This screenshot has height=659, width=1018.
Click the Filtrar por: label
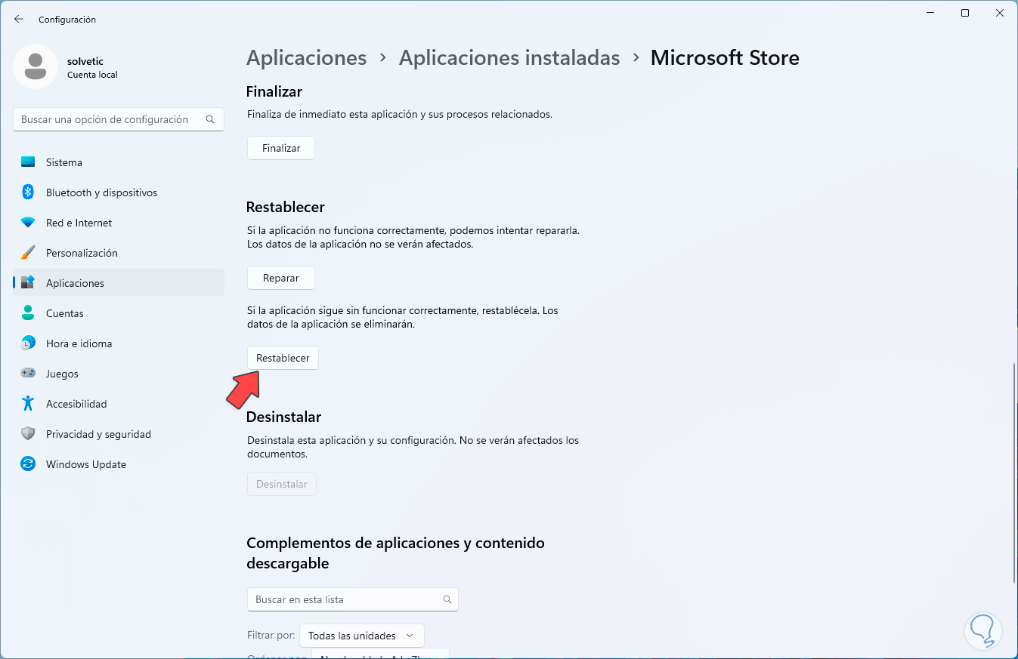coord(271,636)
